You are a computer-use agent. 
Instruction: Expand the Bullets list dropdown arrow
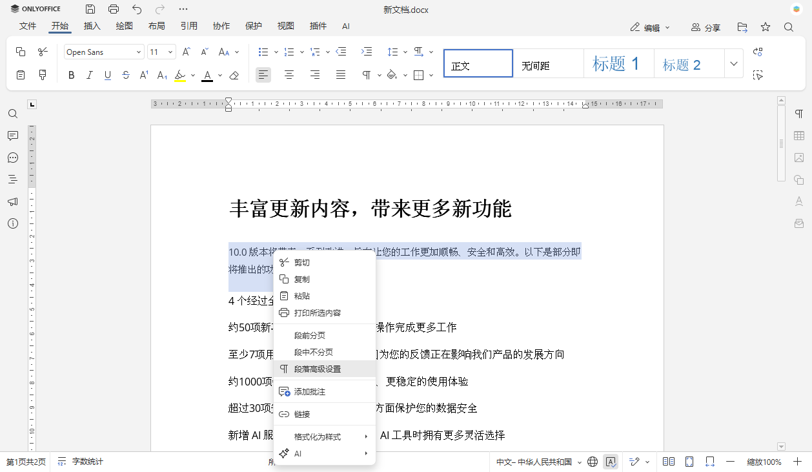click(x=276, y=52)
